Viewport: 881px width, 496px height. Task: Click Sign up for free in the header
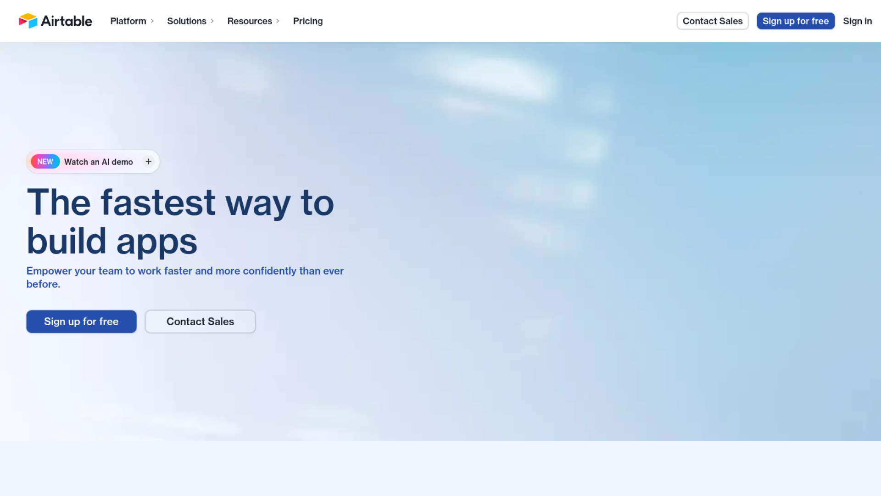(x=796, y=21)
